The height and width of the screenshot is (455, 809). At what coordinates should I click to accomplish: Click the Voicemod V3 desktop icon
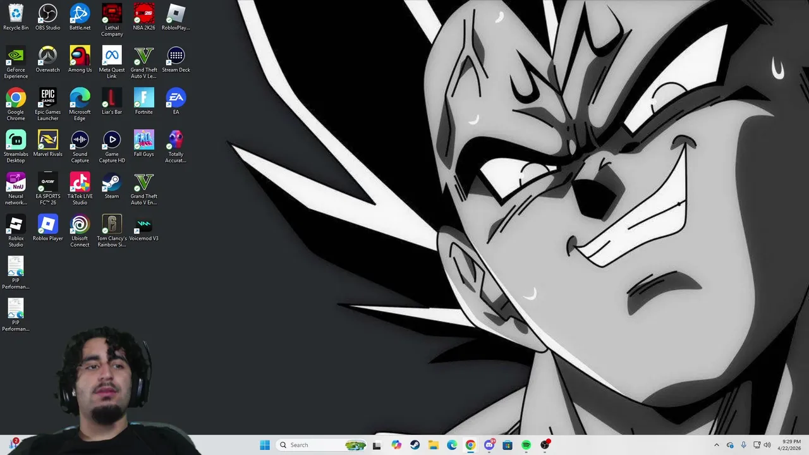144,227
